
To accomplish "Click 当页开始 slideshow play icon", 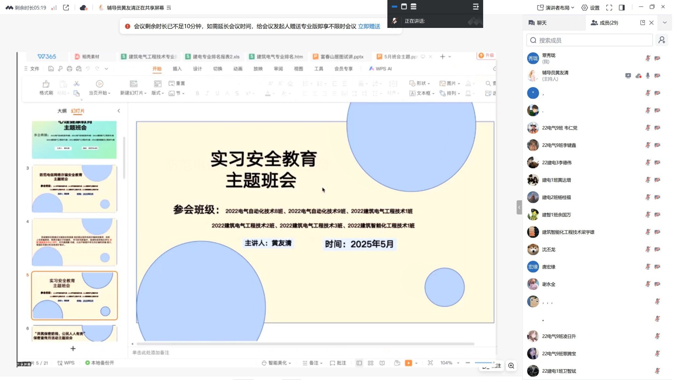I will click(x=99, y=84).
